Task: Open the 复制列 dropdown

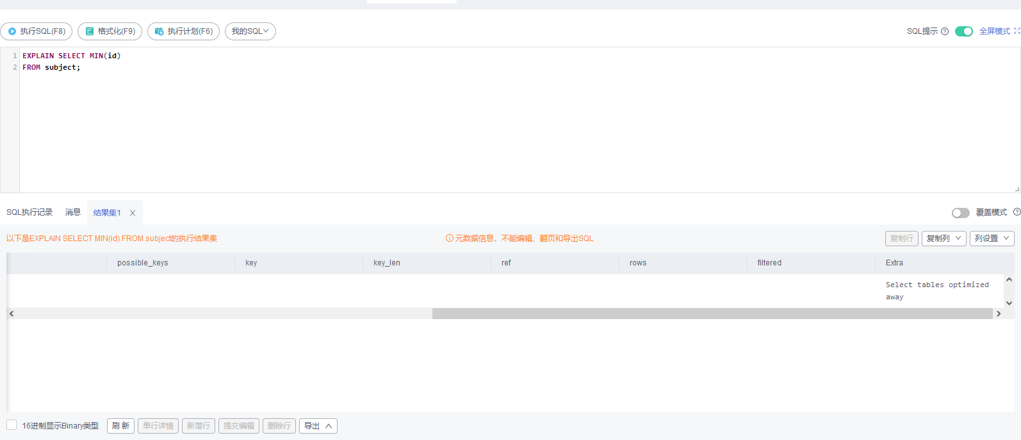Action: [943, 239]
